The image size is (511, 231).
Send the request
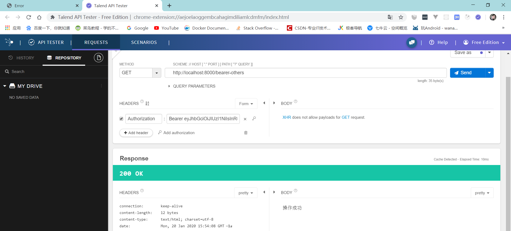coord(468,73)
